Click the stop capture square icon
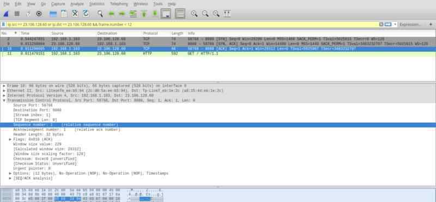The width and height of the screenshot is (436, 202). click(17, 14)
